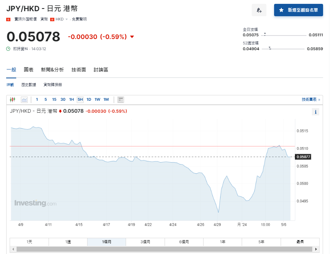Open the chart info "i" icon
Viewport: 330px width, 254px height.
315,112
